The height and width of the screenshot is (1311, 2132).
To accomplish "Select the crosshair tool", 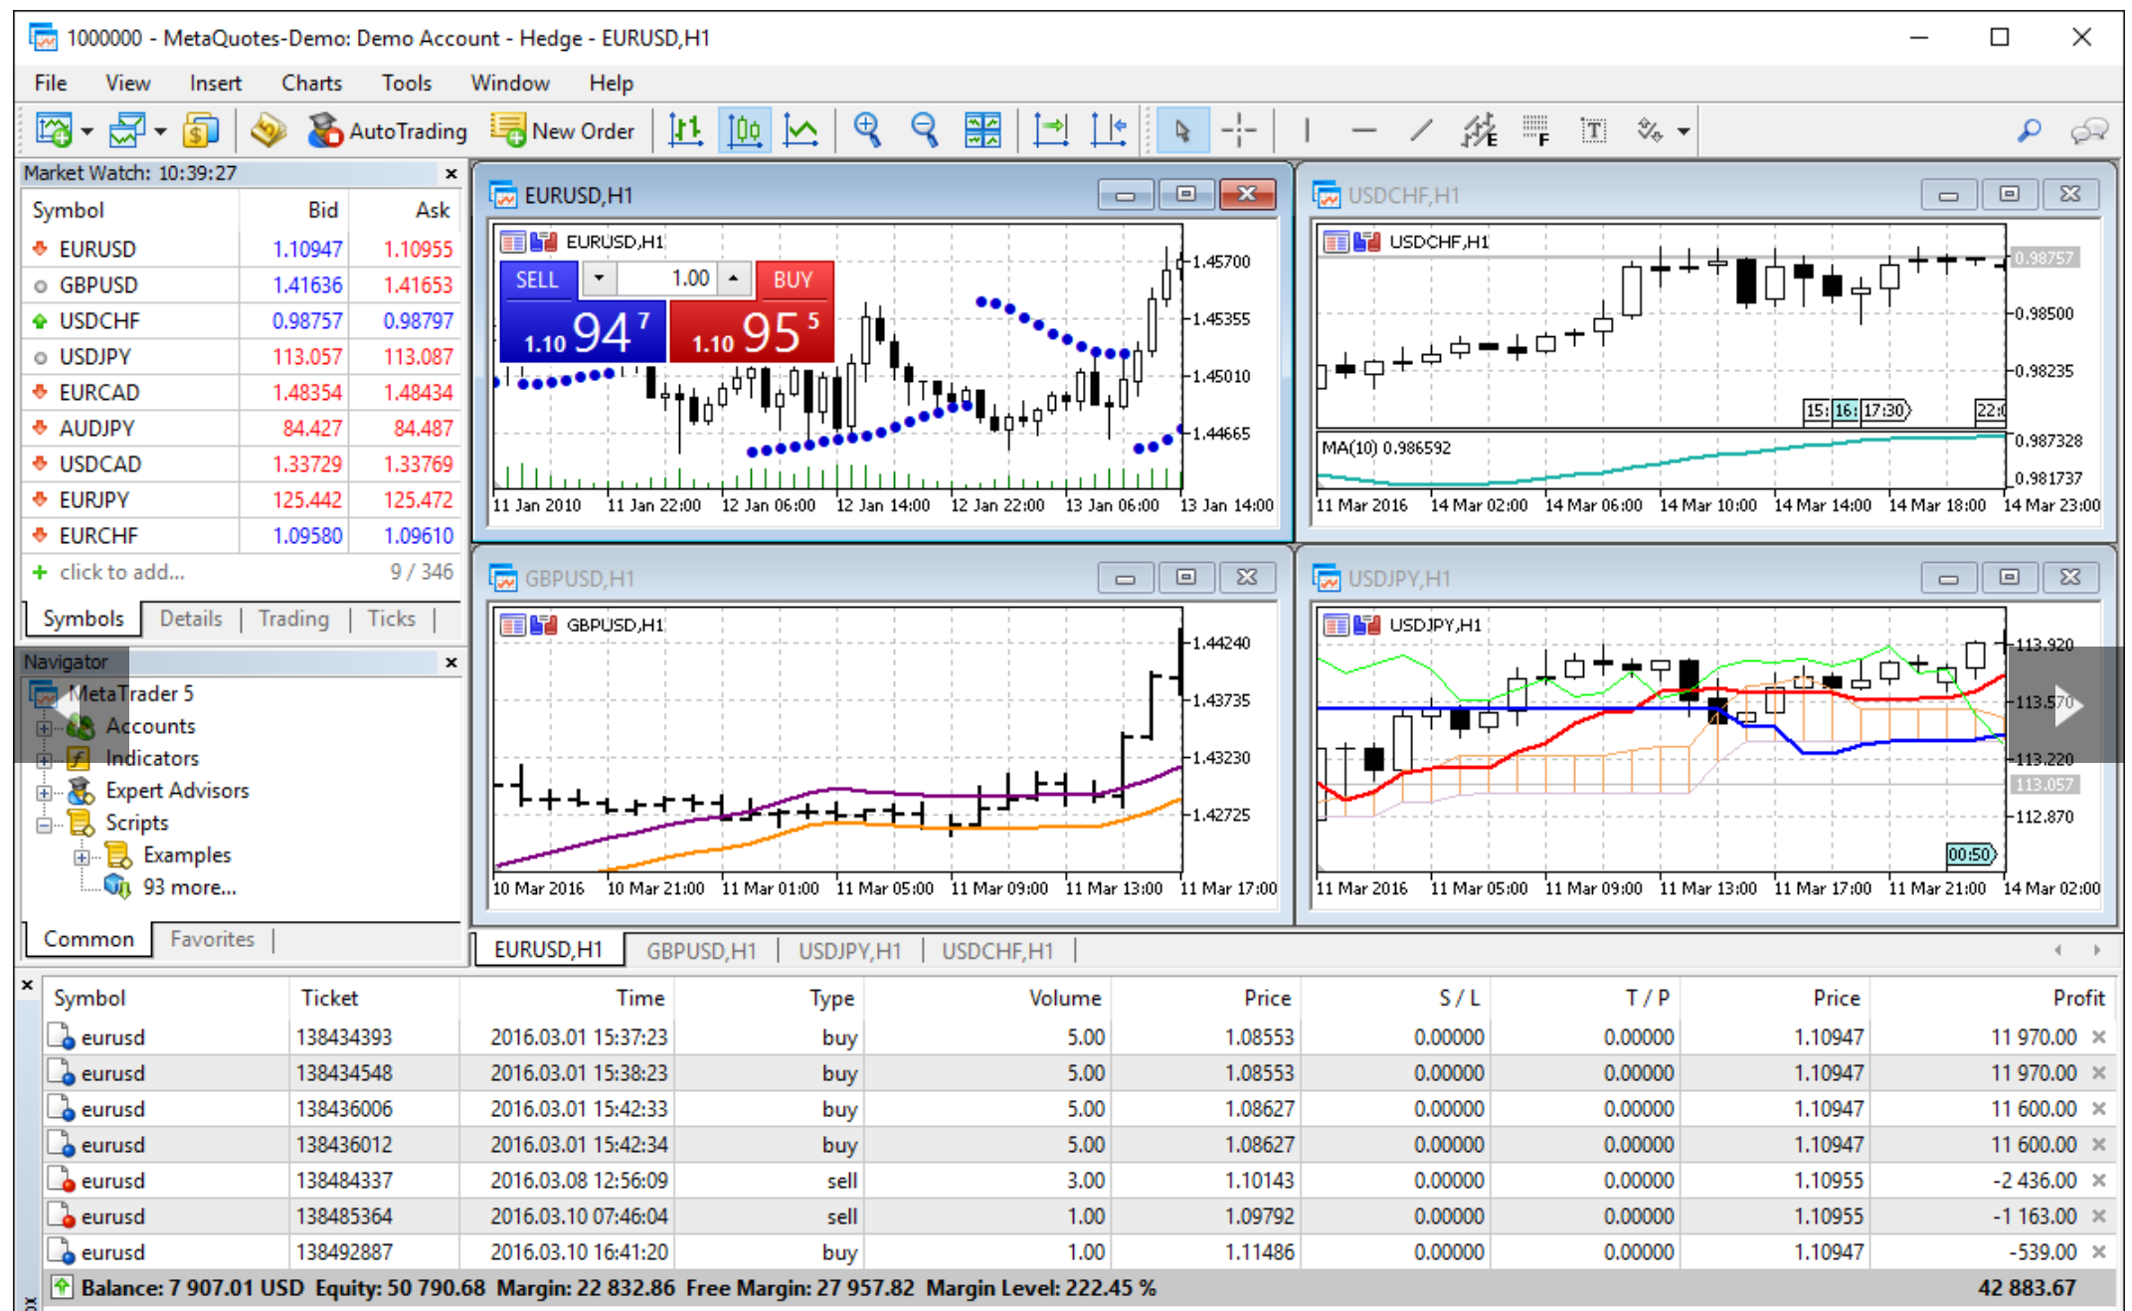I will pyautogui.click(x=1239, y=130).
